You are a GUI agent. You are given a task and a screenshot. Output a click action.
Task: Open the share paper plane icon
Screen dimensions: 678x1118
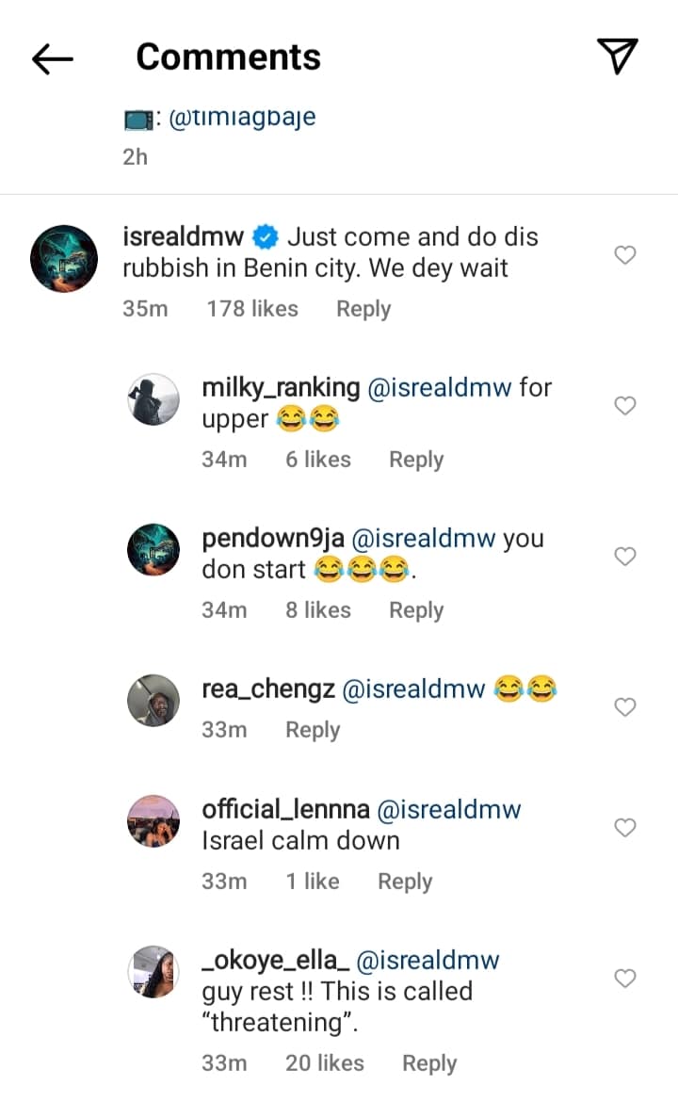(617, 57)
